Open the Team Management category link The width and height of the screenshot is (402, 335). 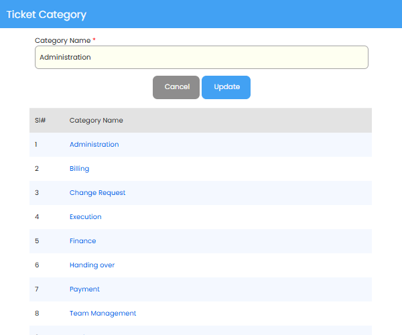[x=103, y=313]
